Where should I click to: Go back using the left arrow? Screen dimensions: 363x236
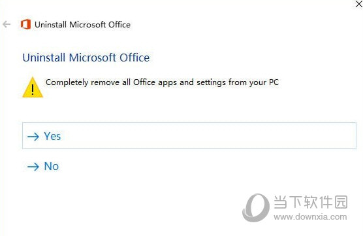(7, 24)
